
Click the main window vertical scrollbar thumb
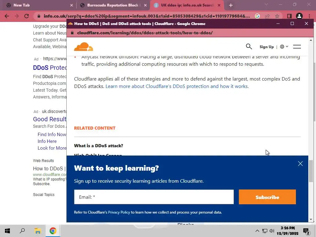click(x=314, y=92)
